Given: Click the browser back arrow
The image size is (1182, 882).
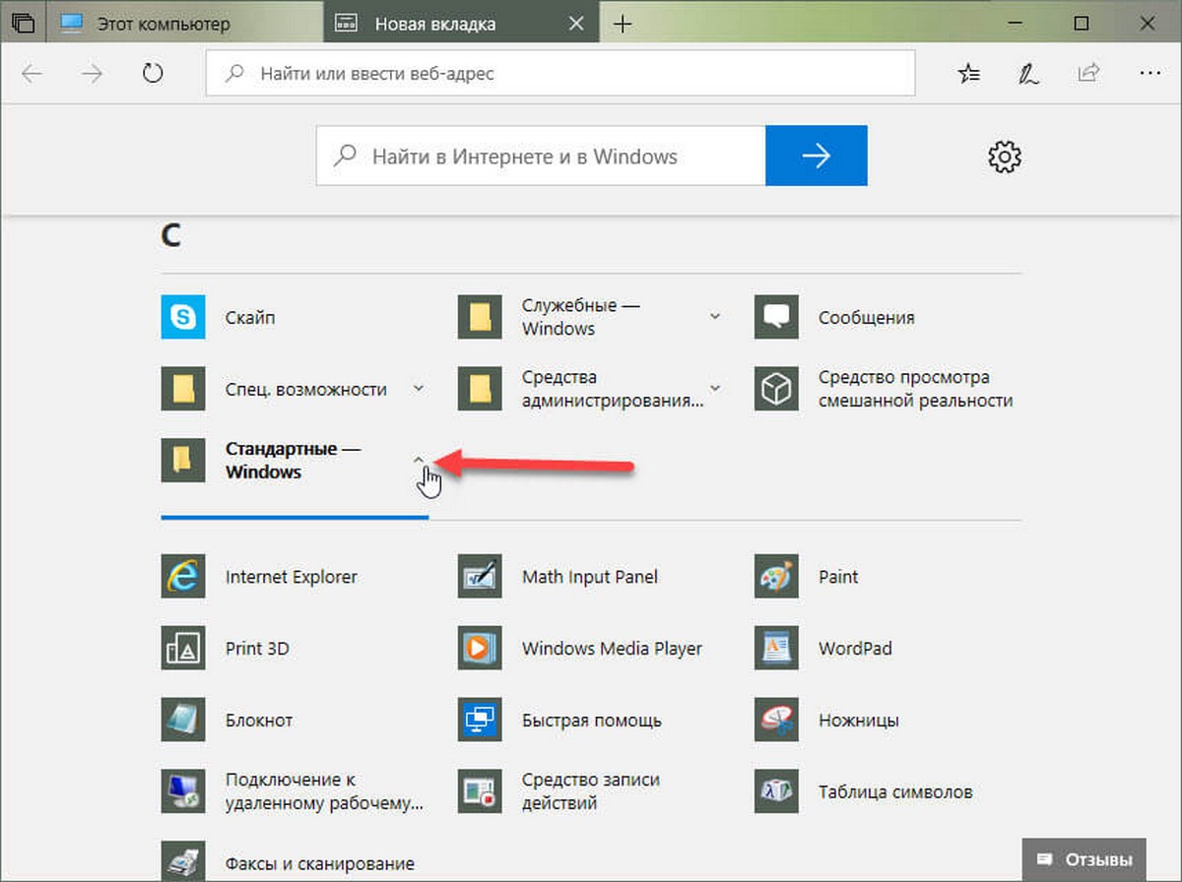Looking at the screenshot, I should pyautogui.click(x=32, y=74).
